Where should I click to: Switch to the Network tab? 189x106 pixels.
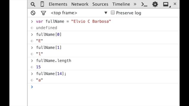(80, 4)
